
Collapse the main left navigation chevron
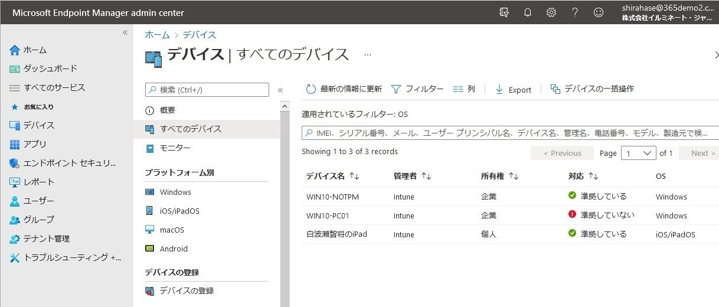point(125,32)
